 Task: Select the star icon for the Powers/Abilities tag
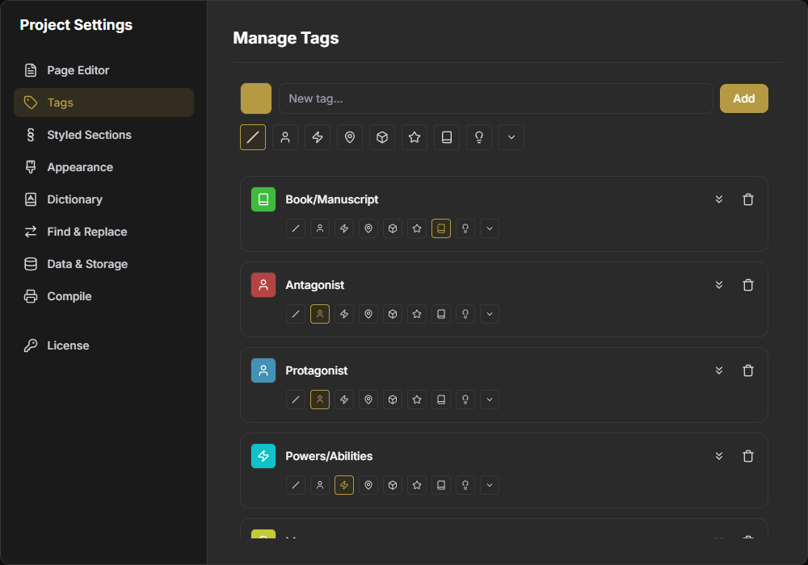click(x=416, y=485)
